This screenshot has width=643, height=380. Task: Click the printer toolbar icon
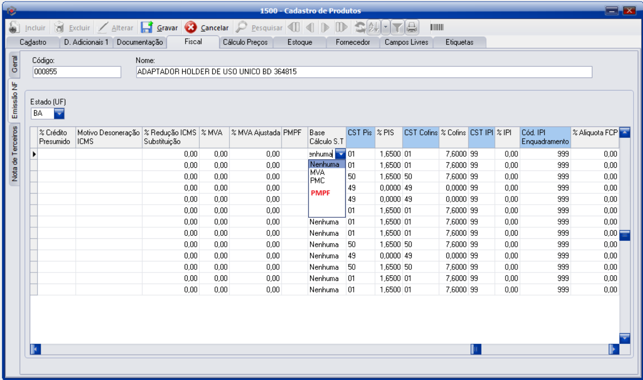pyautogui.click(x=412, y=28)
